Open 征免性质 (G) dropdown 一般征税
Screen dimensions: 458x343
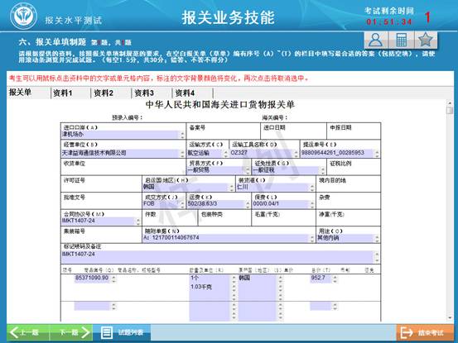[x=288, y=170]
